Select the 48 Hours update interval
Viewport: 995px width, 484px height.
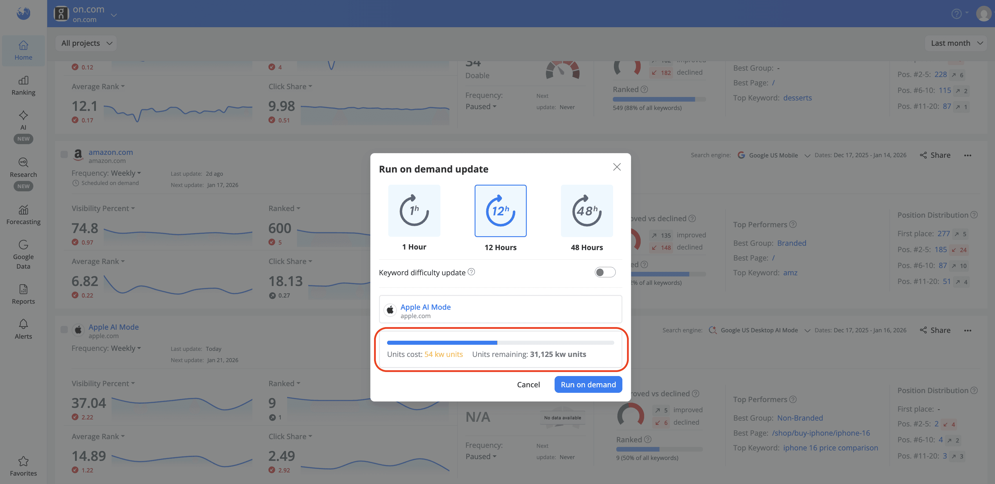coord(586,211)
